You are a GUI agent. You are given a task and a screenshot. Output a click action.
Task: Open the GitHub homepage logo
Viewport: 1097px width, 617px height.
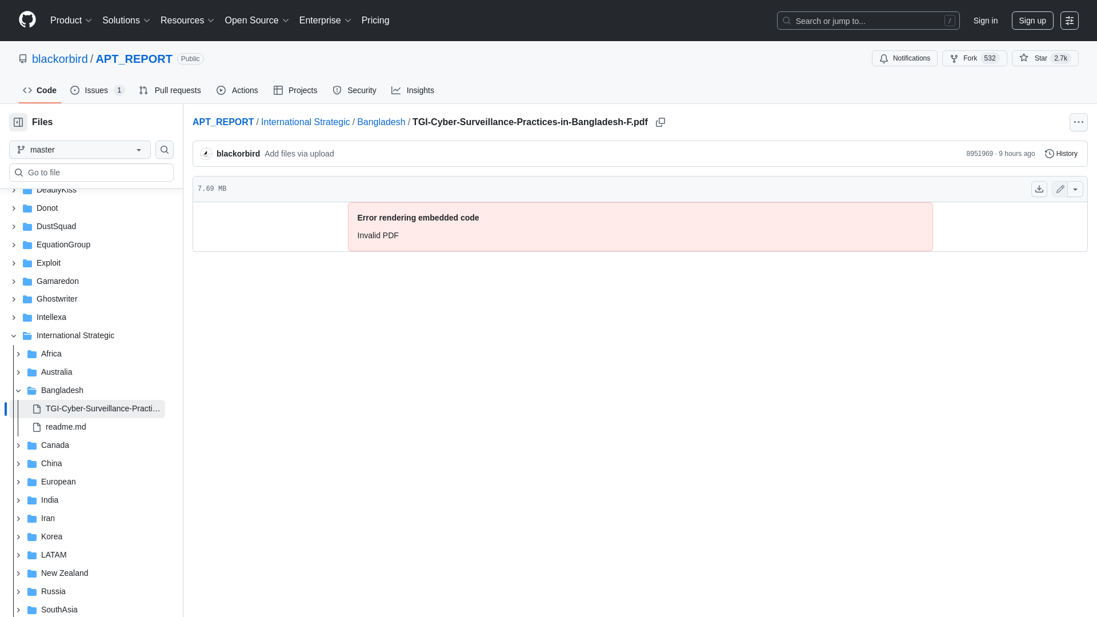(27, 20)
